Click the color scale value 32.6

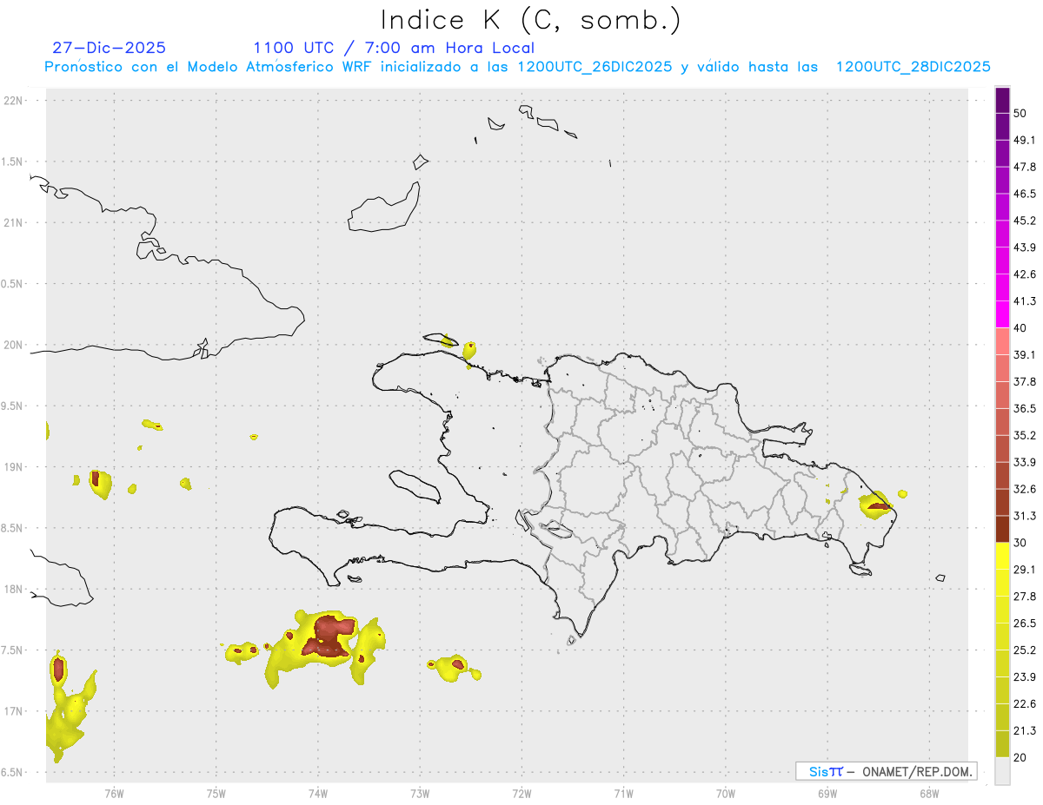[1025, 489]
